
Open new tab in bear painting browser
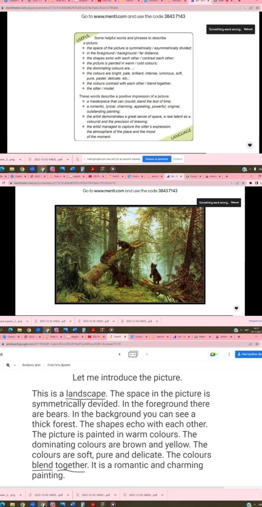click(x=227, y=176)
